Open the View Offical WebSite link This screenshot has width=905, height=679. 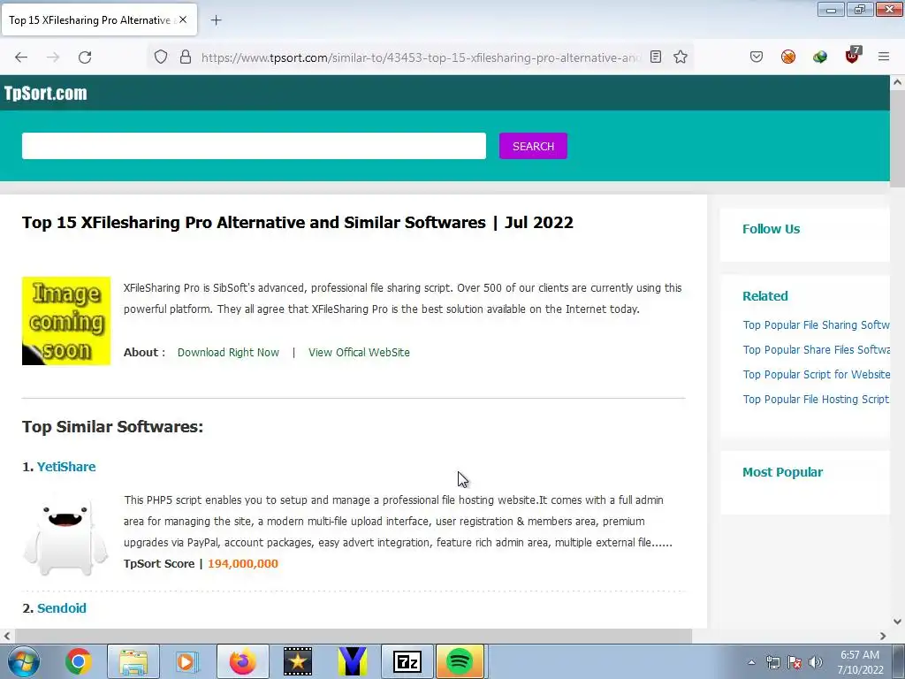(359, 352)
